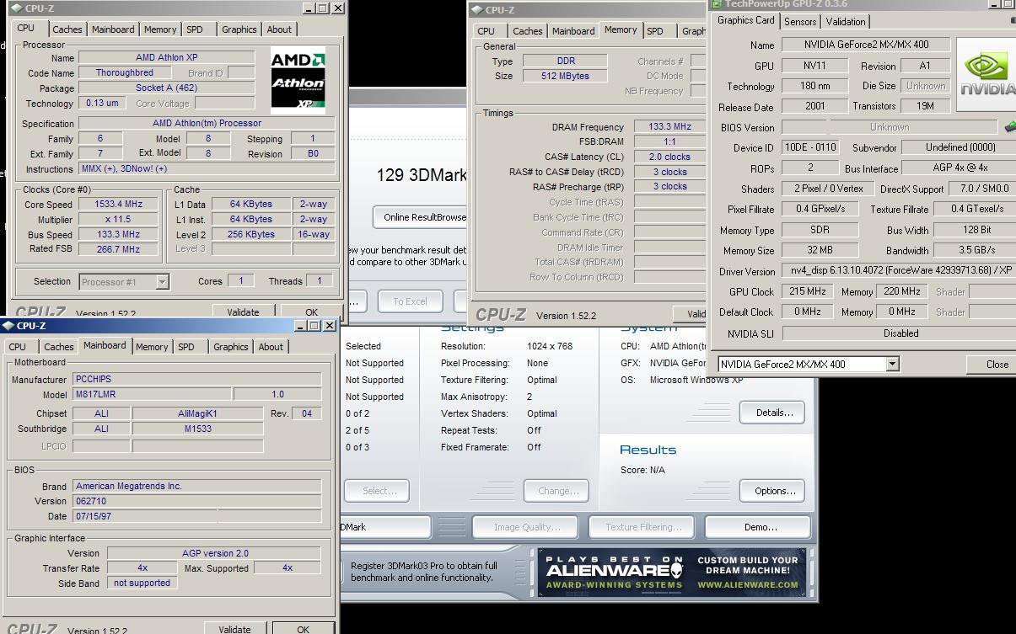
Task: Switch to Caches tab in top-left CPU-Z
Action: point(67,29)
